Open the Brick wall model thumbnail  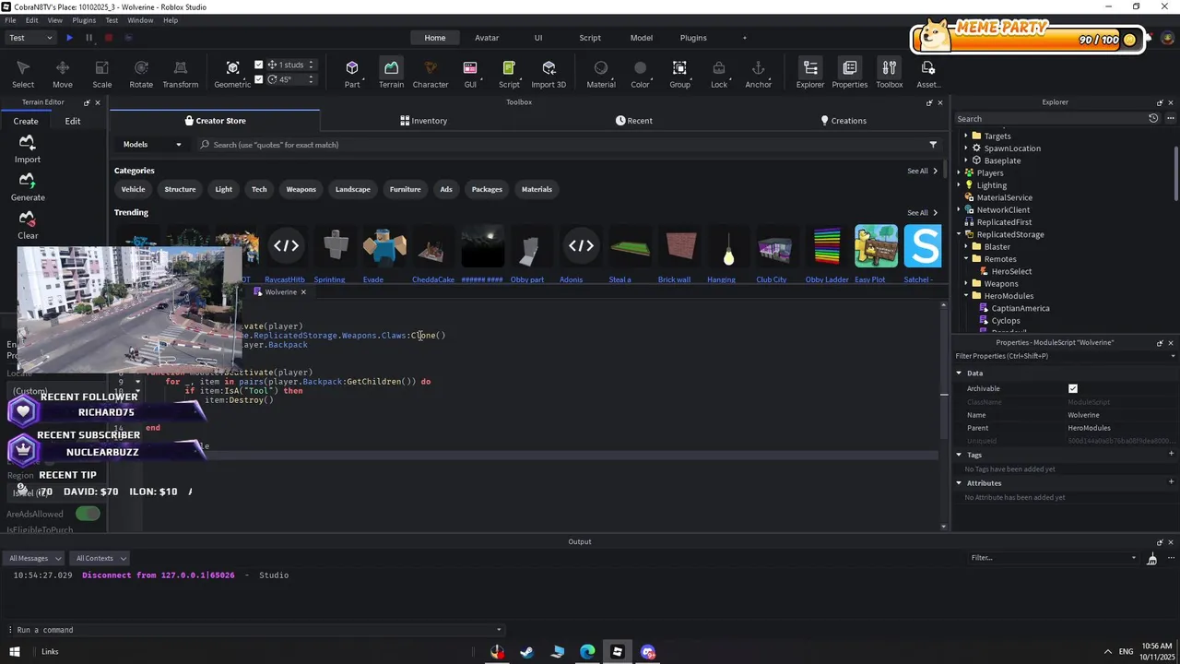coord(680,247)
